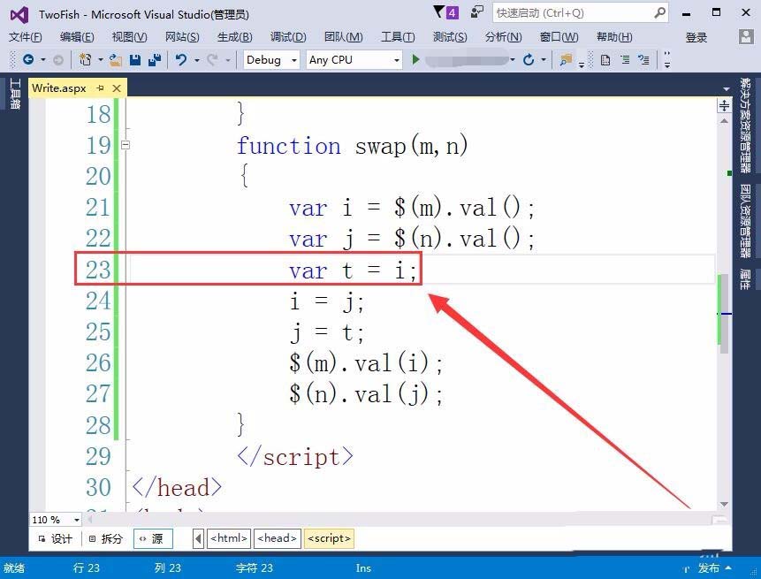
Task: Open Find in Files magnifier icon
Action: pyautogui.click(x=563, y=58)
